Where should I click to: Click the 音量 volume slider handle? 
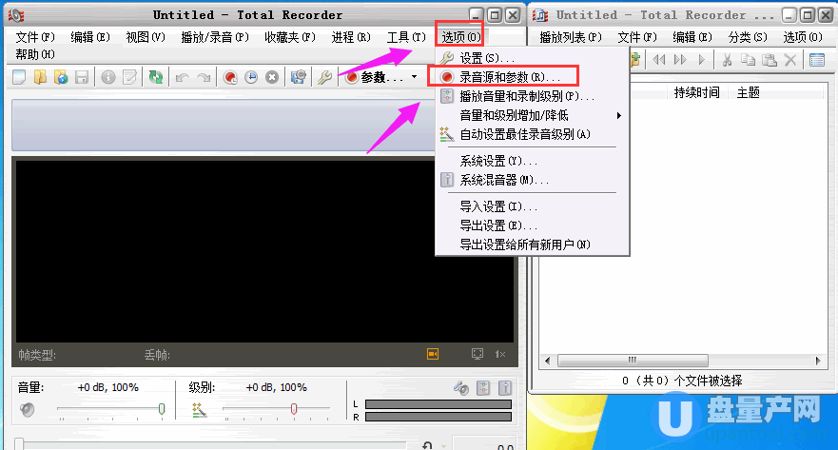pos(162,409)
